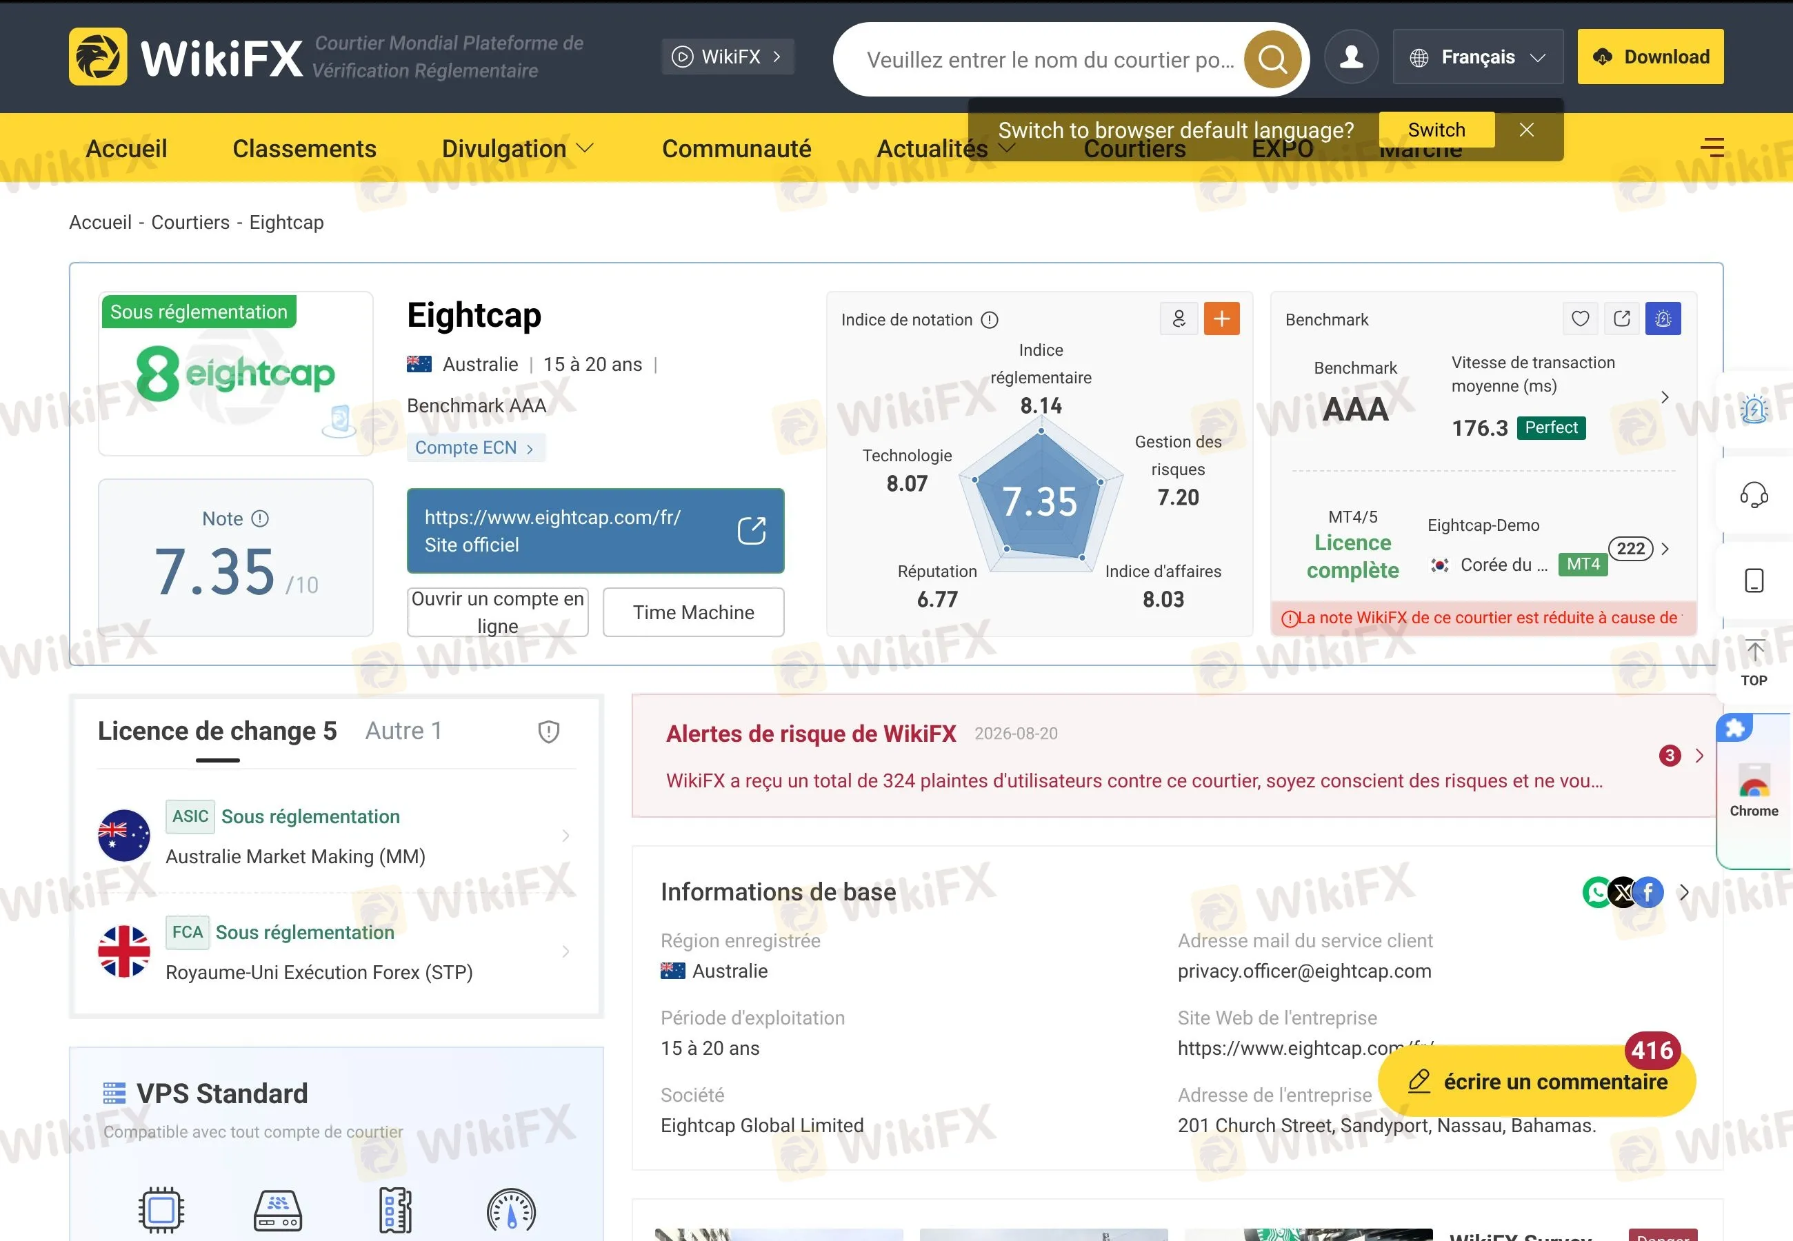The height and width of the screenshot is (1241, 1793).
Task: Open the Compte ECN link
Action: [x=476, y=448]
